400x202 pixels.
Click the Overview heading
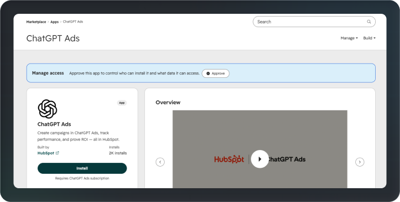pos(168,103)
